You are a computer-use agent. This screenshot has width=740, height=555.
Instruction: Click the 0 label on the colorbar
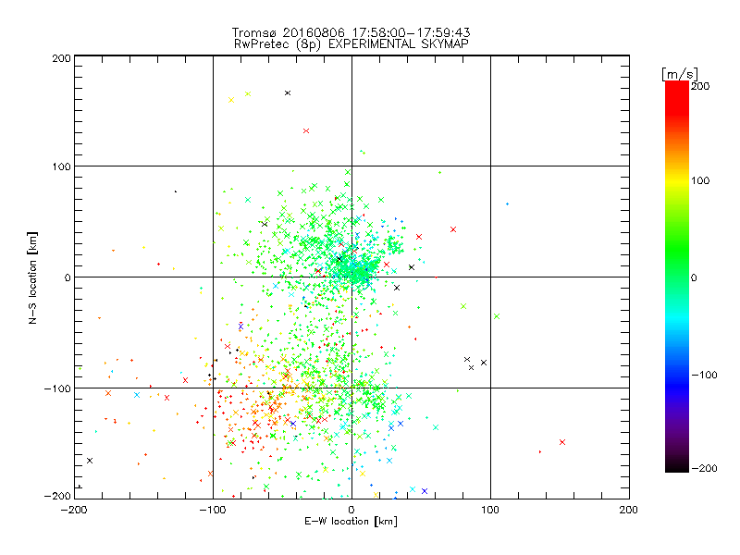[x=694, y=277]
